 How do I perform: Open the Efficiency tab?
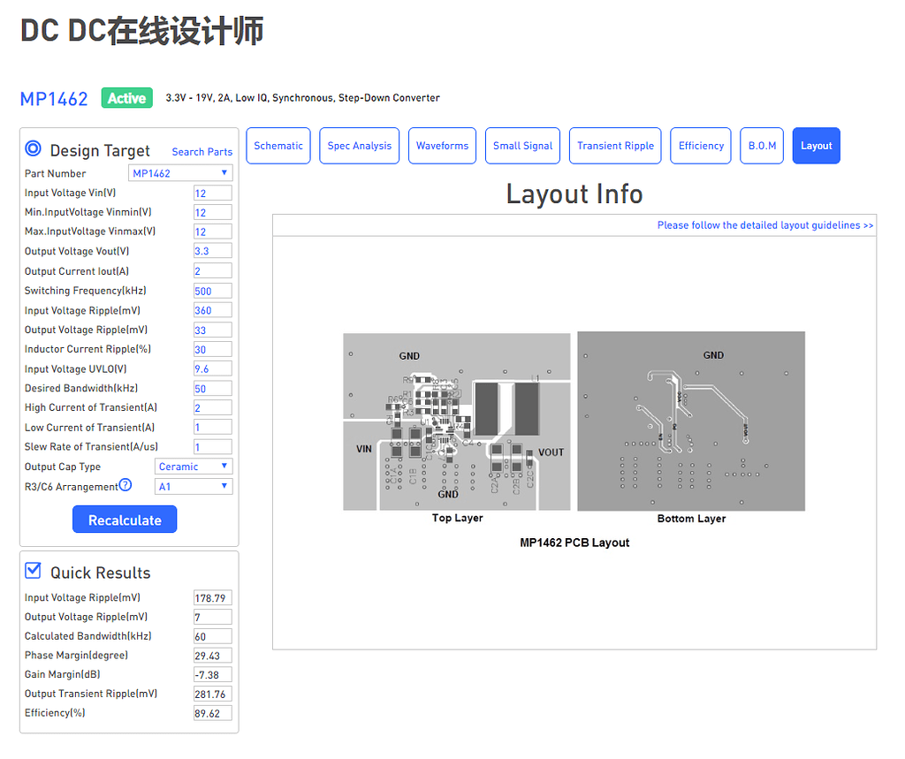click(700, 145)
